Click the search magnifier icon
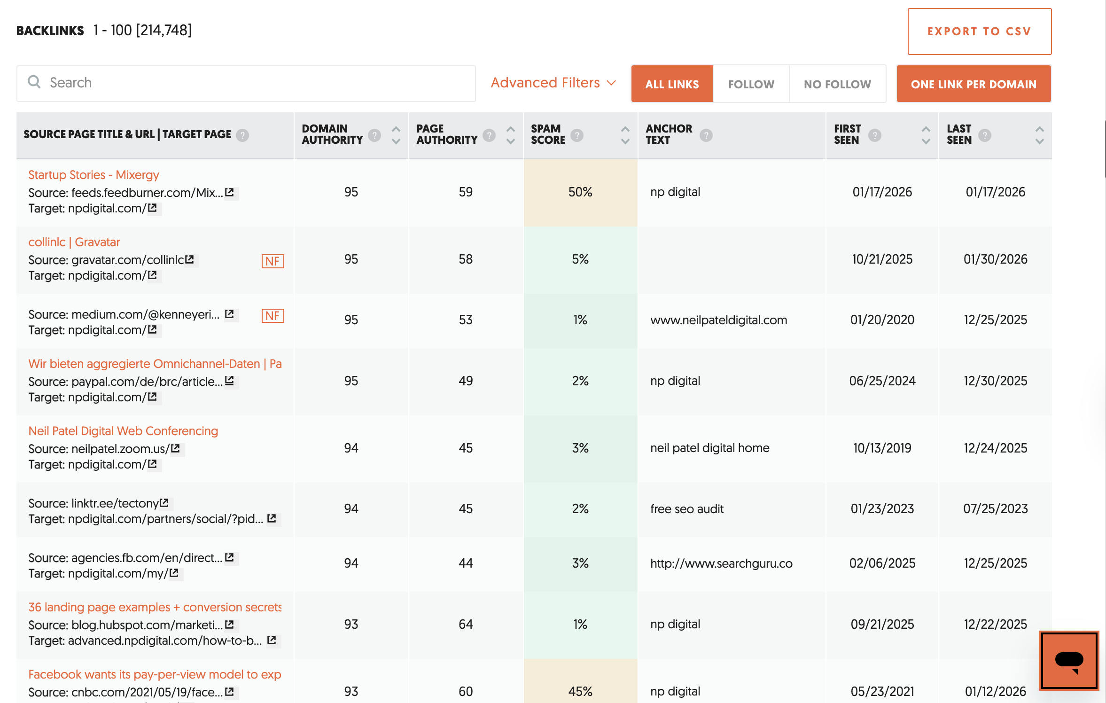The image size is (1106, 703). [x=34, y=82]
